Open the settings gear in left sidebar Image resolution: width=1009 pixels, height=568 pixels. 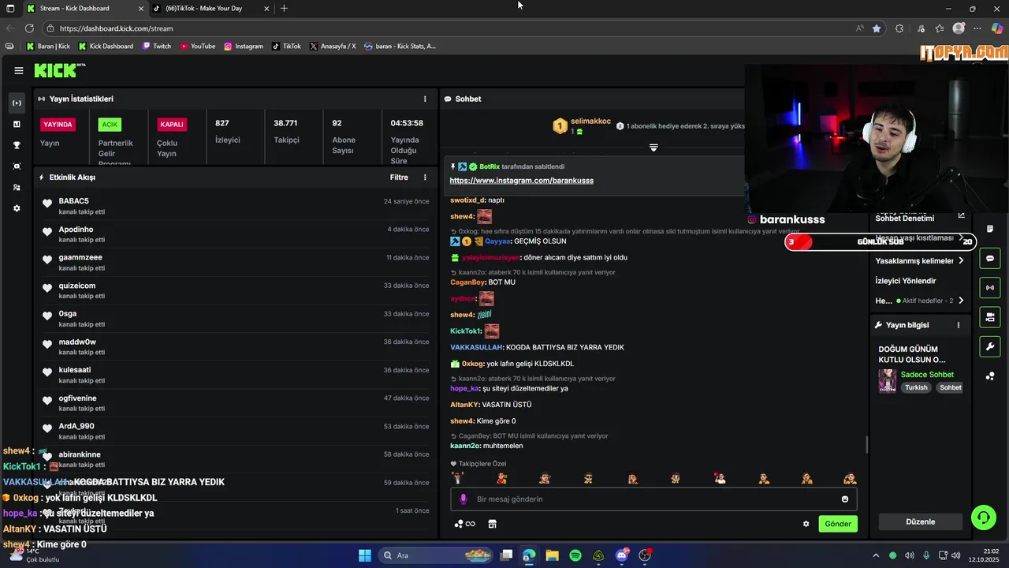[x=17, y=208]
